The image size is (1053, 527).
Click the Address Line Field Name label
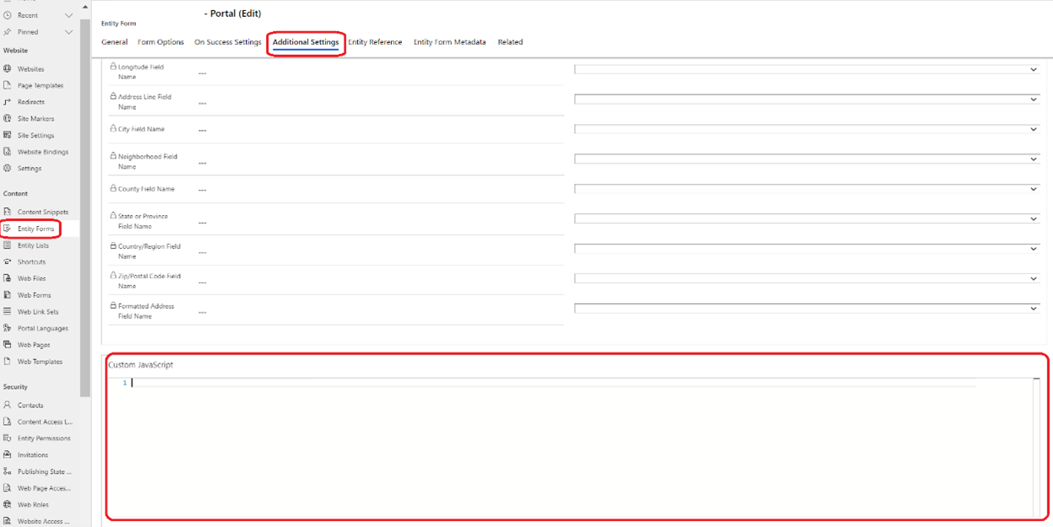point(144,102)
